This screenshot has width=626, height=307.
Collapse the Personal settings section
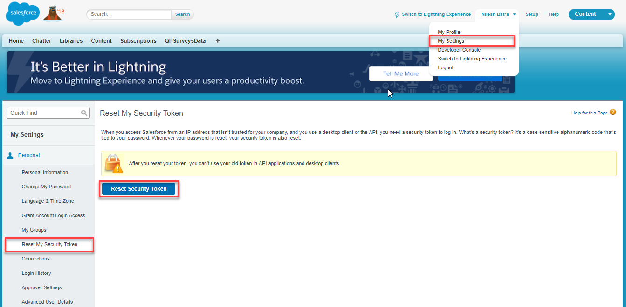[28, 155]
